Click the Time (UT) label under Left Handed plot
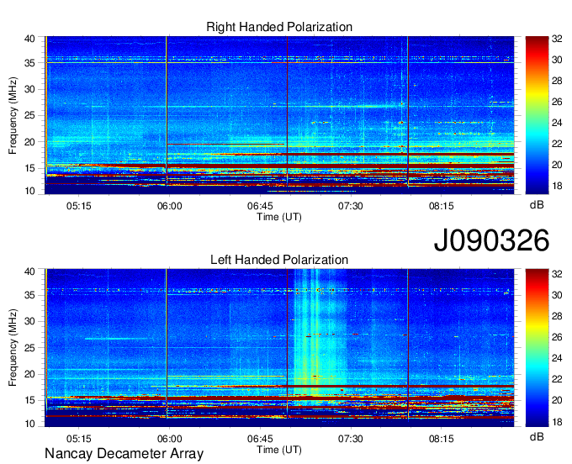The width and height of the screenshot is (572, 464). click(x=279, y=450)
